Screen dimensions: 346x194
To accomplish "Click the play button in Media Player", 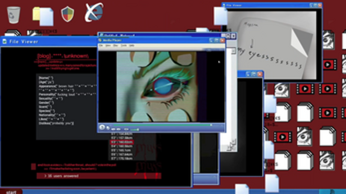I will tap(103, 128).
